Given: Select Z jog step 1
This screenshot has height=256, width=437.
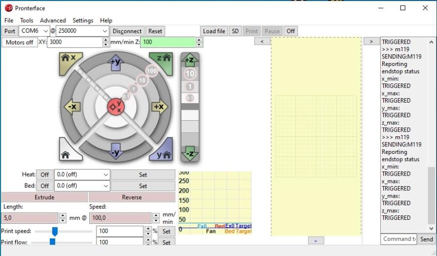Looking at the screenshot, I should point(190,87).
